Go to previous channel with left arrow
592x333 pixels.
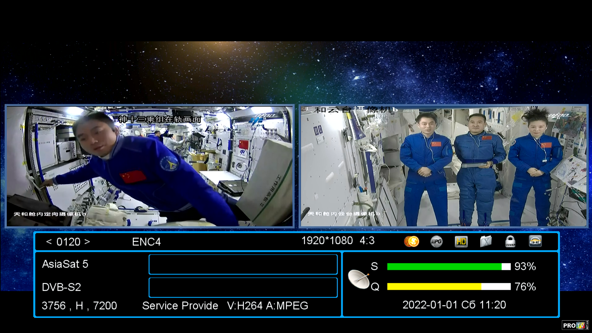[49, 242]
